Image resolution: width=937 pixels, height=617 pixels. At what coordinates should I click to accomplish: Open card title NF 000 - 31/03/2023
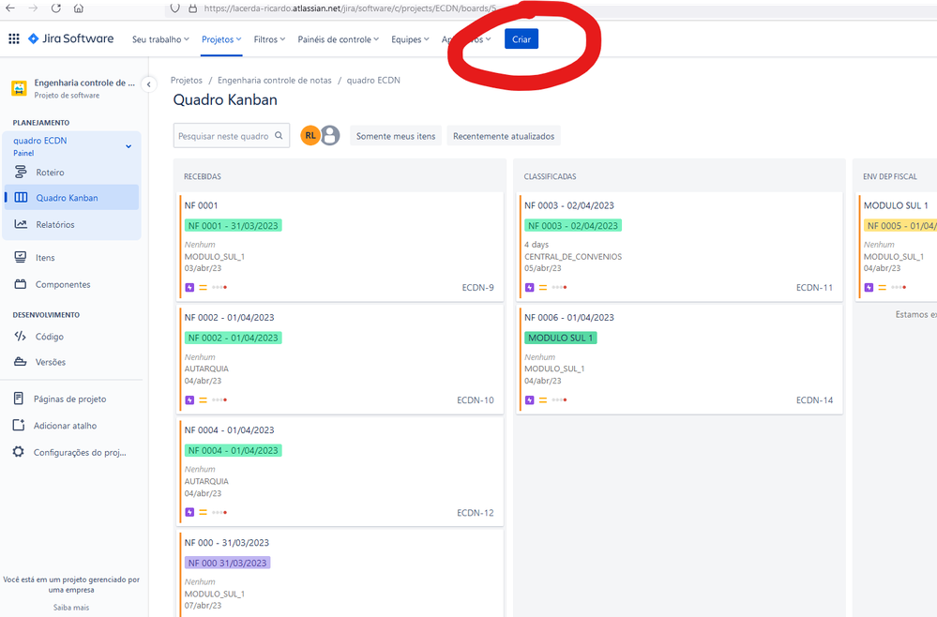(x=227, y=542)
